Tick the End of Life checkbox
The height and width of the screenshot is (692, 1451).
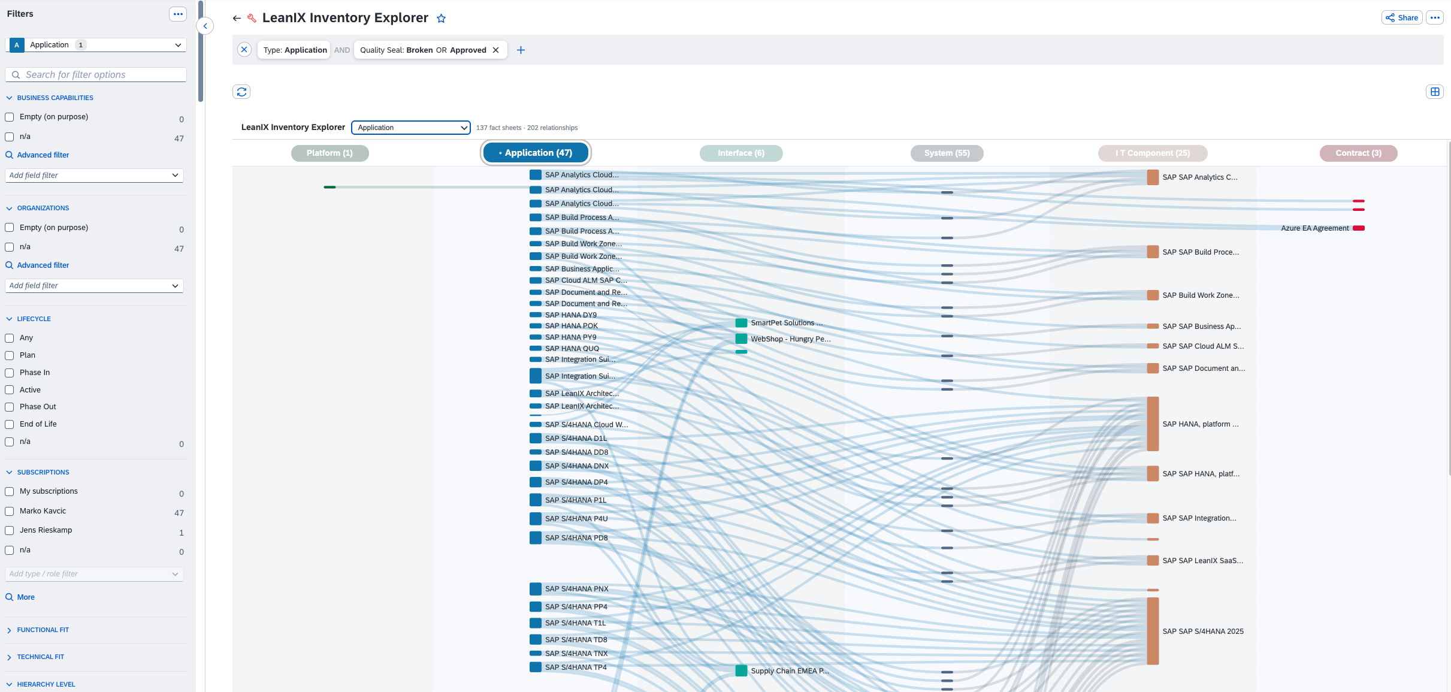click(10, 424)
